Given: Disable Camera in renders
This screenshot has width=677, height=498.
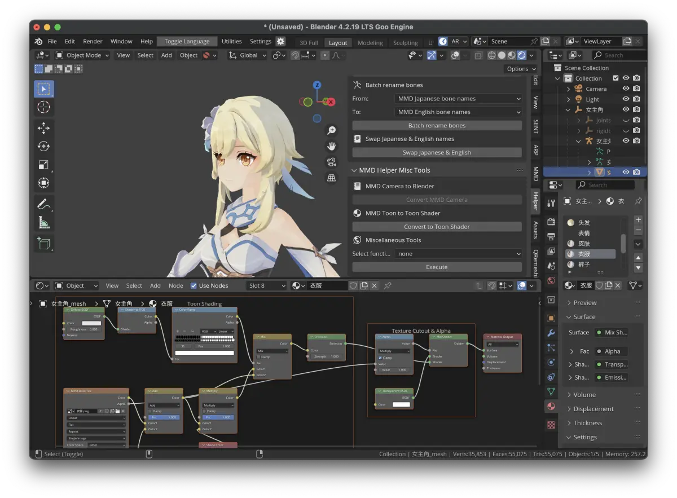Looking at the screenshot, I should [x=636, y=89].
